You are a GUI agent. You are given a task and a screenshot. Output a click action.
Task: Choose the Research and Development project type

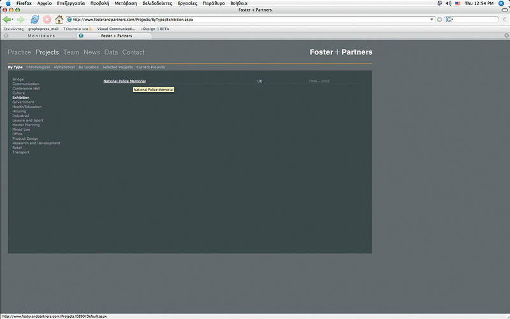(x=36, y=143)
